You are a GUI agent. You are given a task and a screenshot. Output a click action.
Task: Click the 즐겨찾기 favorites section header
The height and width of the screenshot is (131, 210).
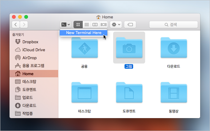(18, 35)
